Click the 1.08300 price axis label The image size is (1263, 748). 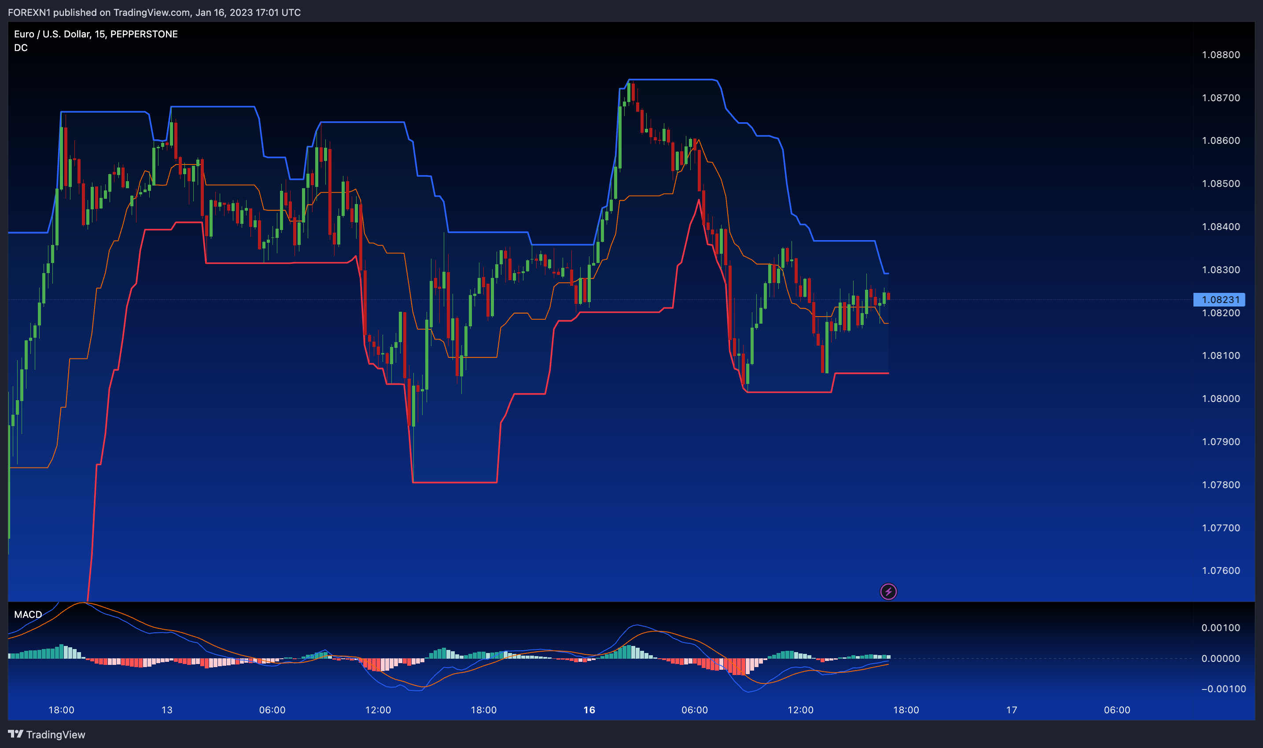1221,270
